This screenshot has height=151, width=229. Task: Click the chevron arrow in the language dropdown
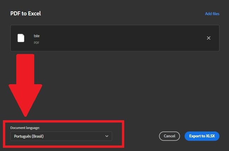(x=107, y=136)
